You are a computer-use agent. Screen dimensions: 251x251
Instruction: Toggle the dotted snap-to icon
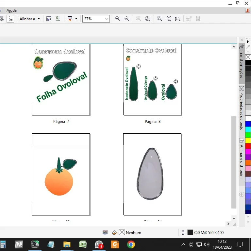tap(10, 19)
